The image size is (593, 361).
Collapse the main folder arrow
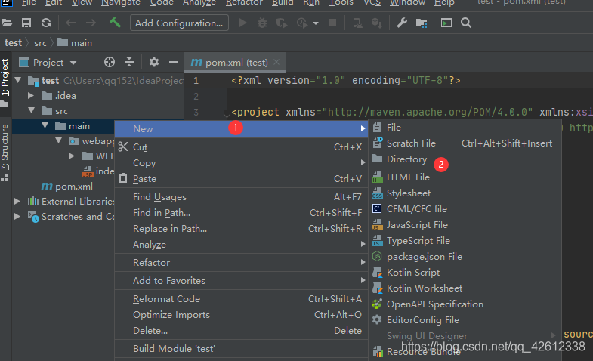45,125
